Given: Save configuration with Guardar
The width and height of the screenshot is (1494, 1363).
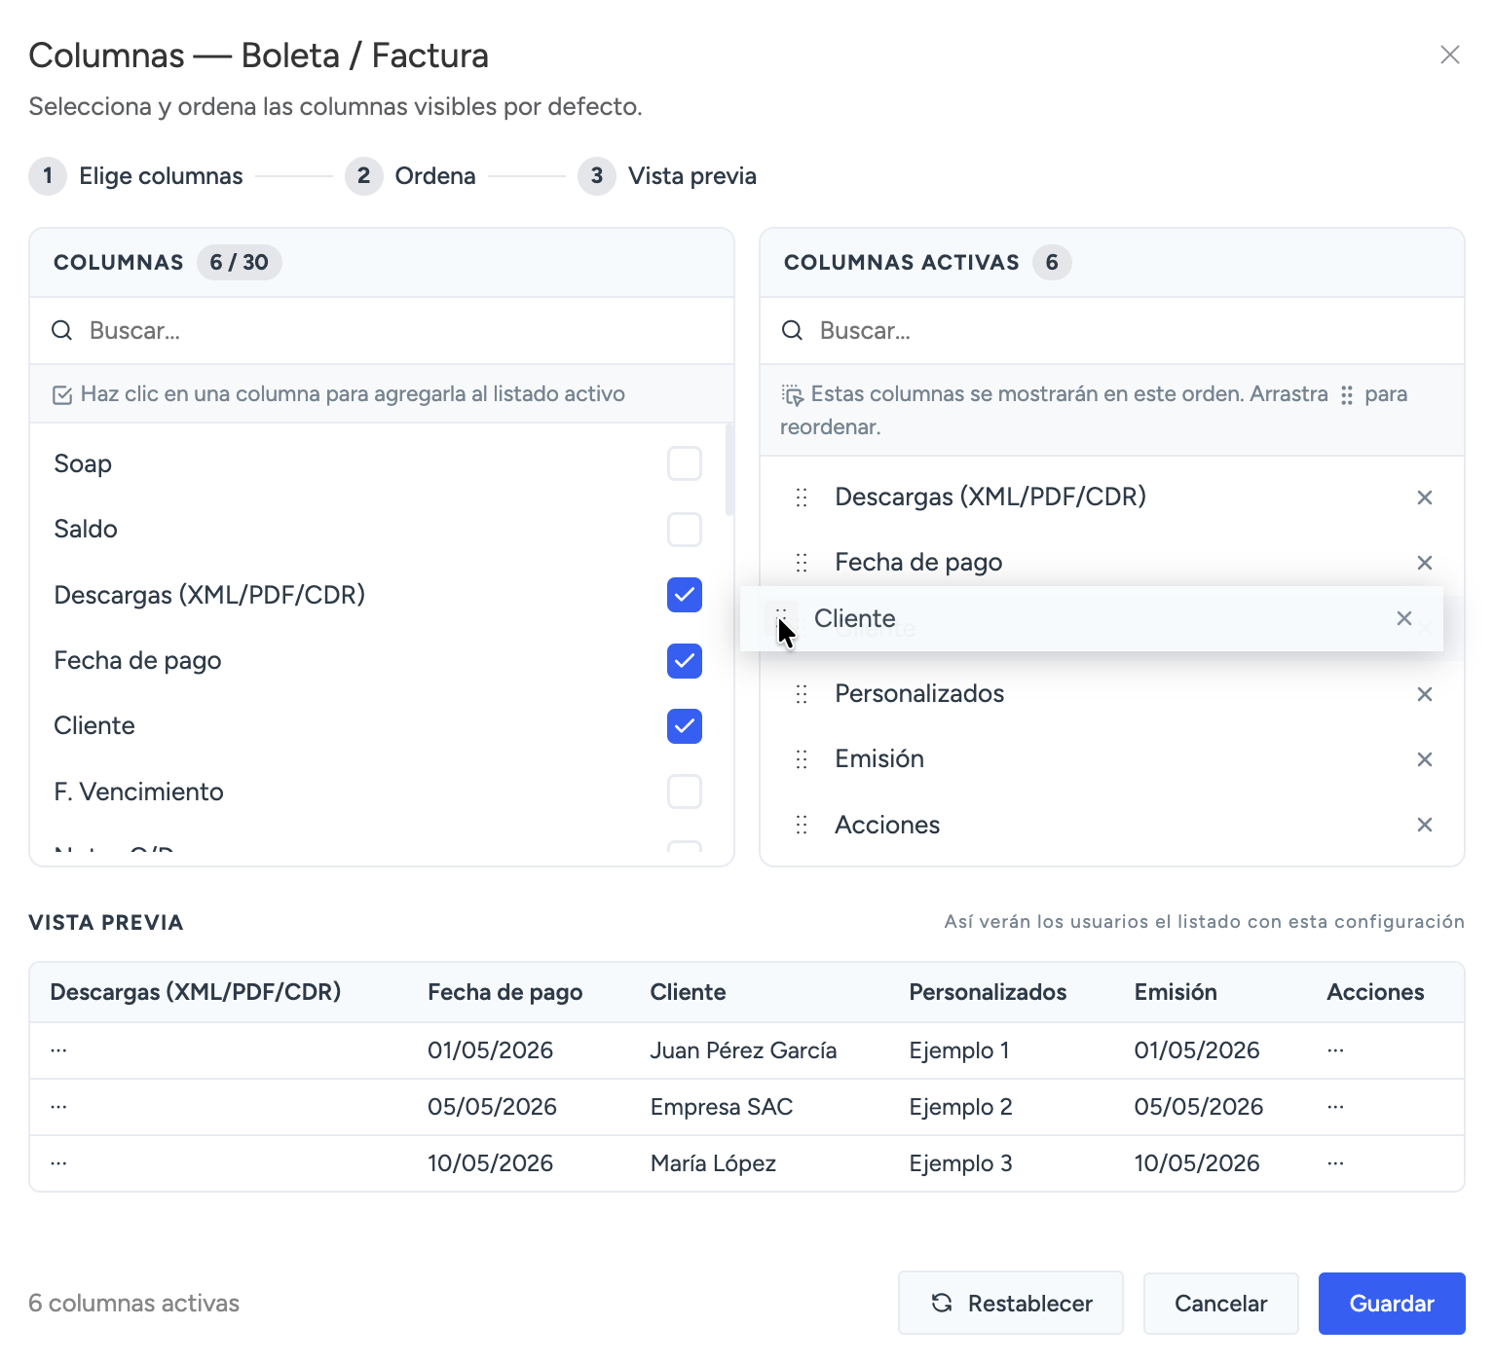Looking at the screenshot, I should (x=1392, y=1303).
